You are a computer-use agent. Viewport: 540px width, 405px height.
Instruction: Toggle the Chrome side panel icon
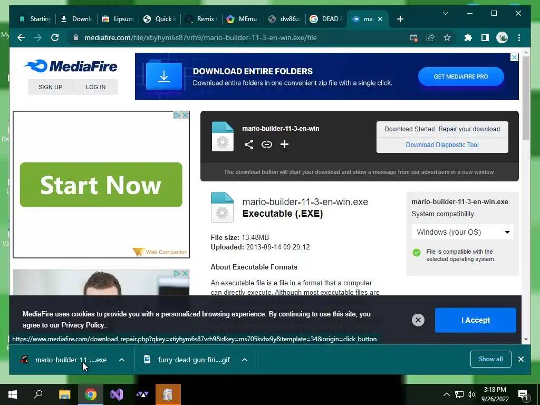(x=485, y=37)
